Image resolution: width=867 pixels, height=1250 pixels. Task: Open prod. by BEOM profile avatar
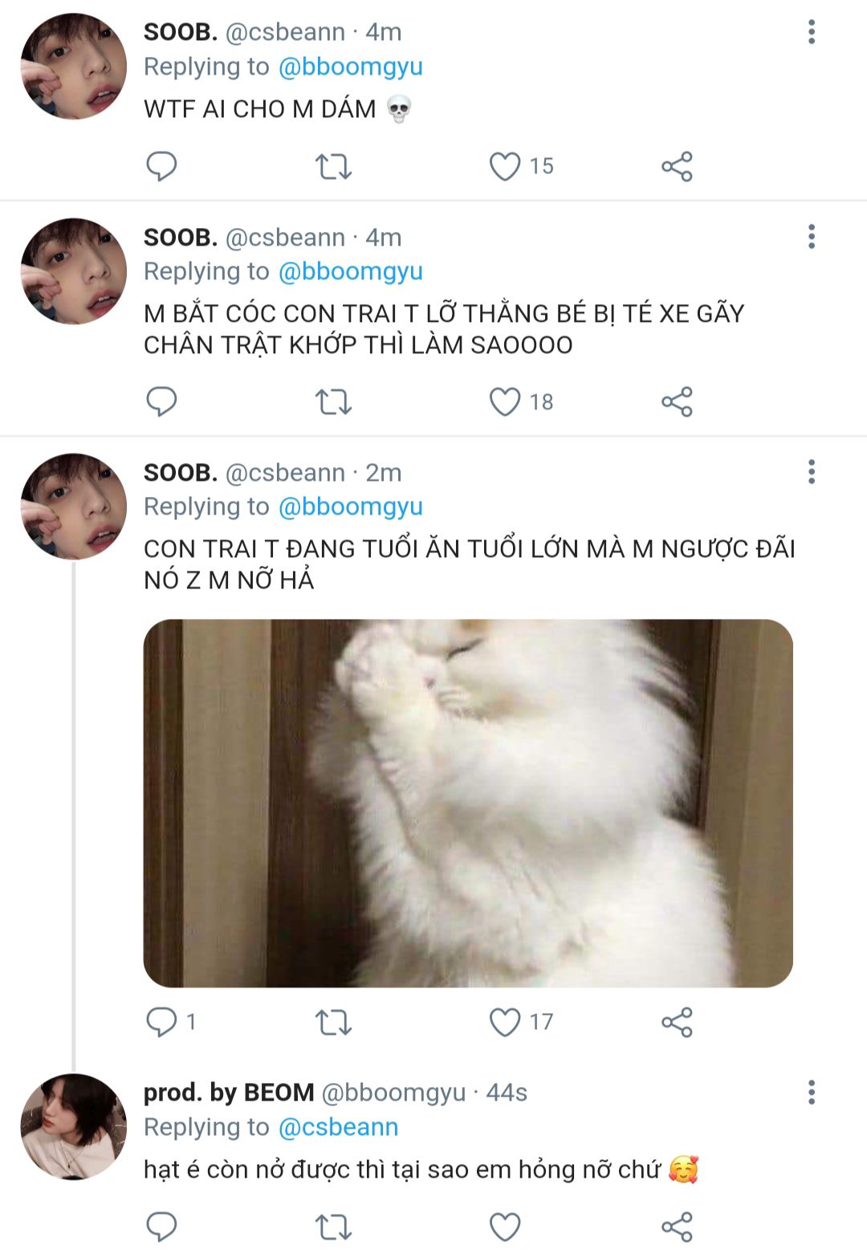click(73, 1126)
